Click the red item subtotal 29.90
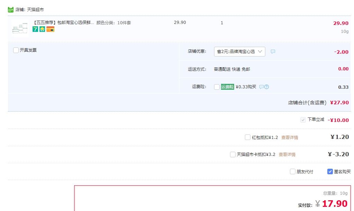This screenshot has width=354, height=211. [341, 23]
